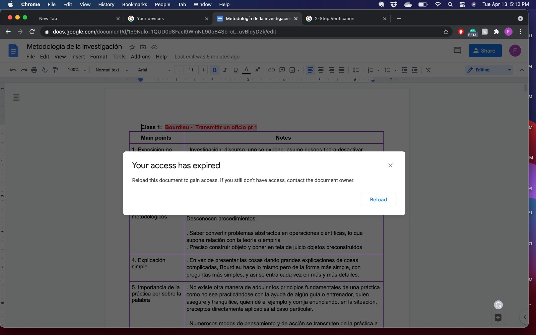The height and width of the screenshot is (335, 536).
Task: Click the Clear formatting icon
Action: point(429,70)
